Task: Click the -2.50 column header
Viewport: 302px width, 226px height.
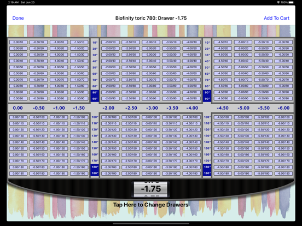Action: (131, 108)
